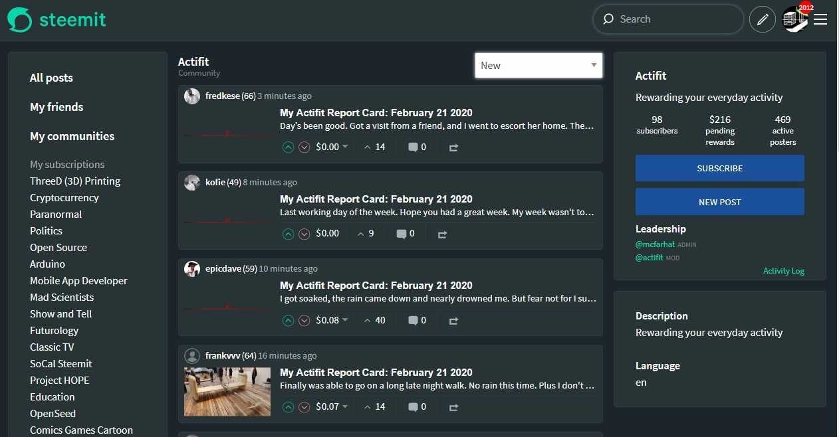839x437 pixels.
Task: Click the NEW POST button
Action: point(720,202)
